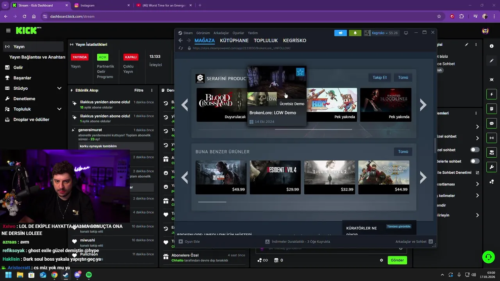Click Takip Et button for Serafini
This screenshot has width=500, height=281.
[x=379, y=77]
